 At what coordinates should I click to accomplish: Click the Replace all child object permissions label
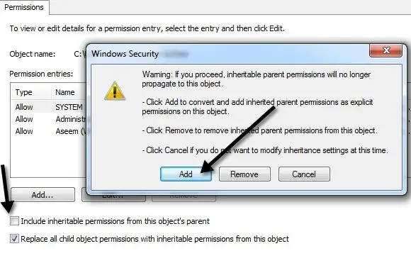tap(154, 239)
